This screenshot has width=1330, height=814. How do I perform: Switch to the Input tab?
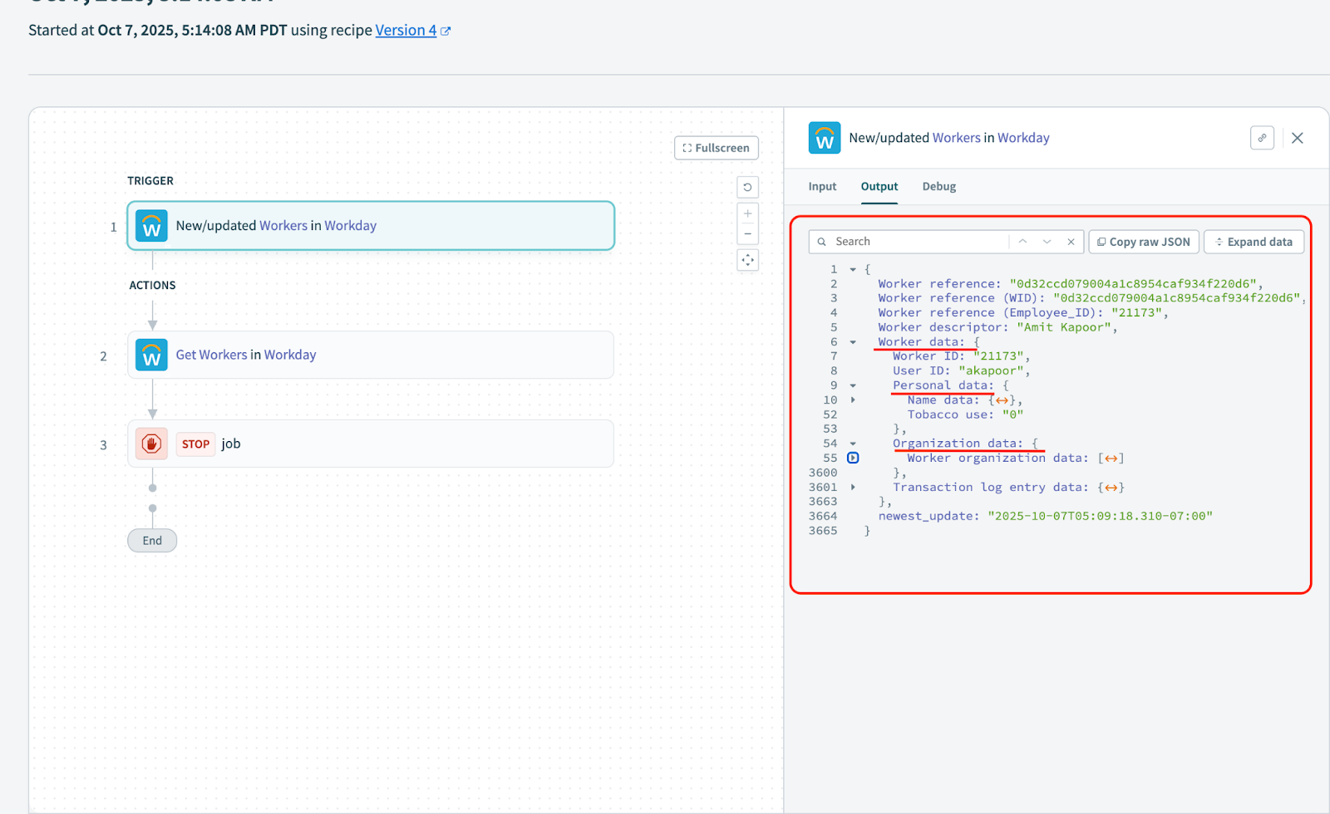[x=822, y=187]
